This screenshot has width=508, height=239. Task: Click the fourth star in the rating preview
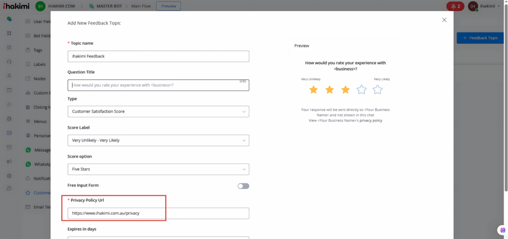(362, 90)
